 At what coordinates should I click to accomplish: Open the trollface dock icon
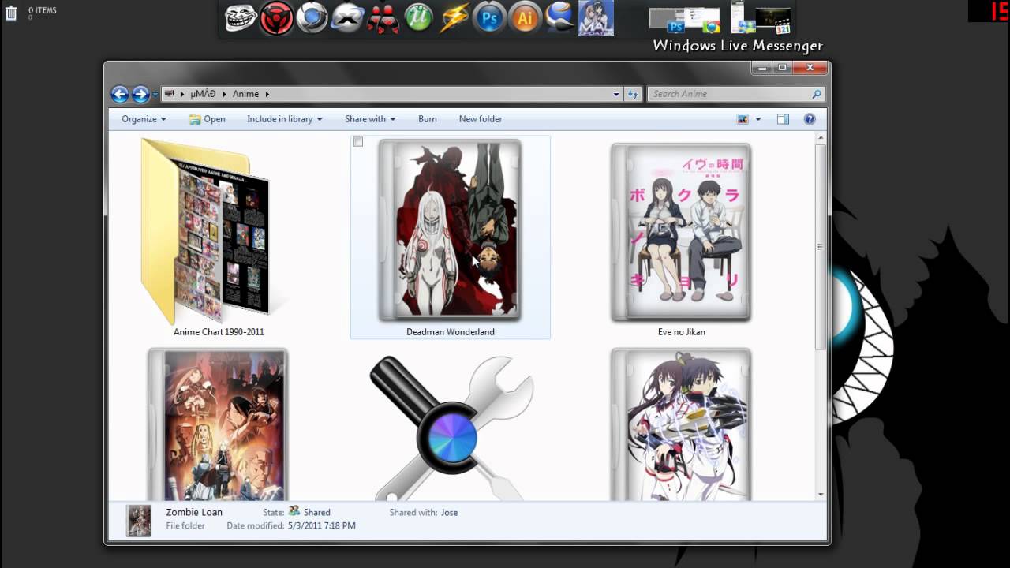(x=240, y=17)
